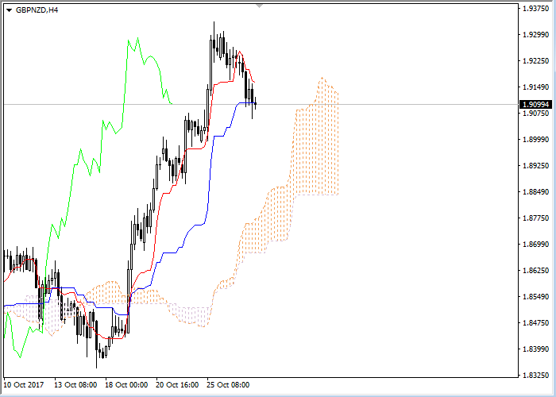Click the 10 Oct 2017 date label
The width and height of the screenshot is (556, 397).
tap(24, 385)
